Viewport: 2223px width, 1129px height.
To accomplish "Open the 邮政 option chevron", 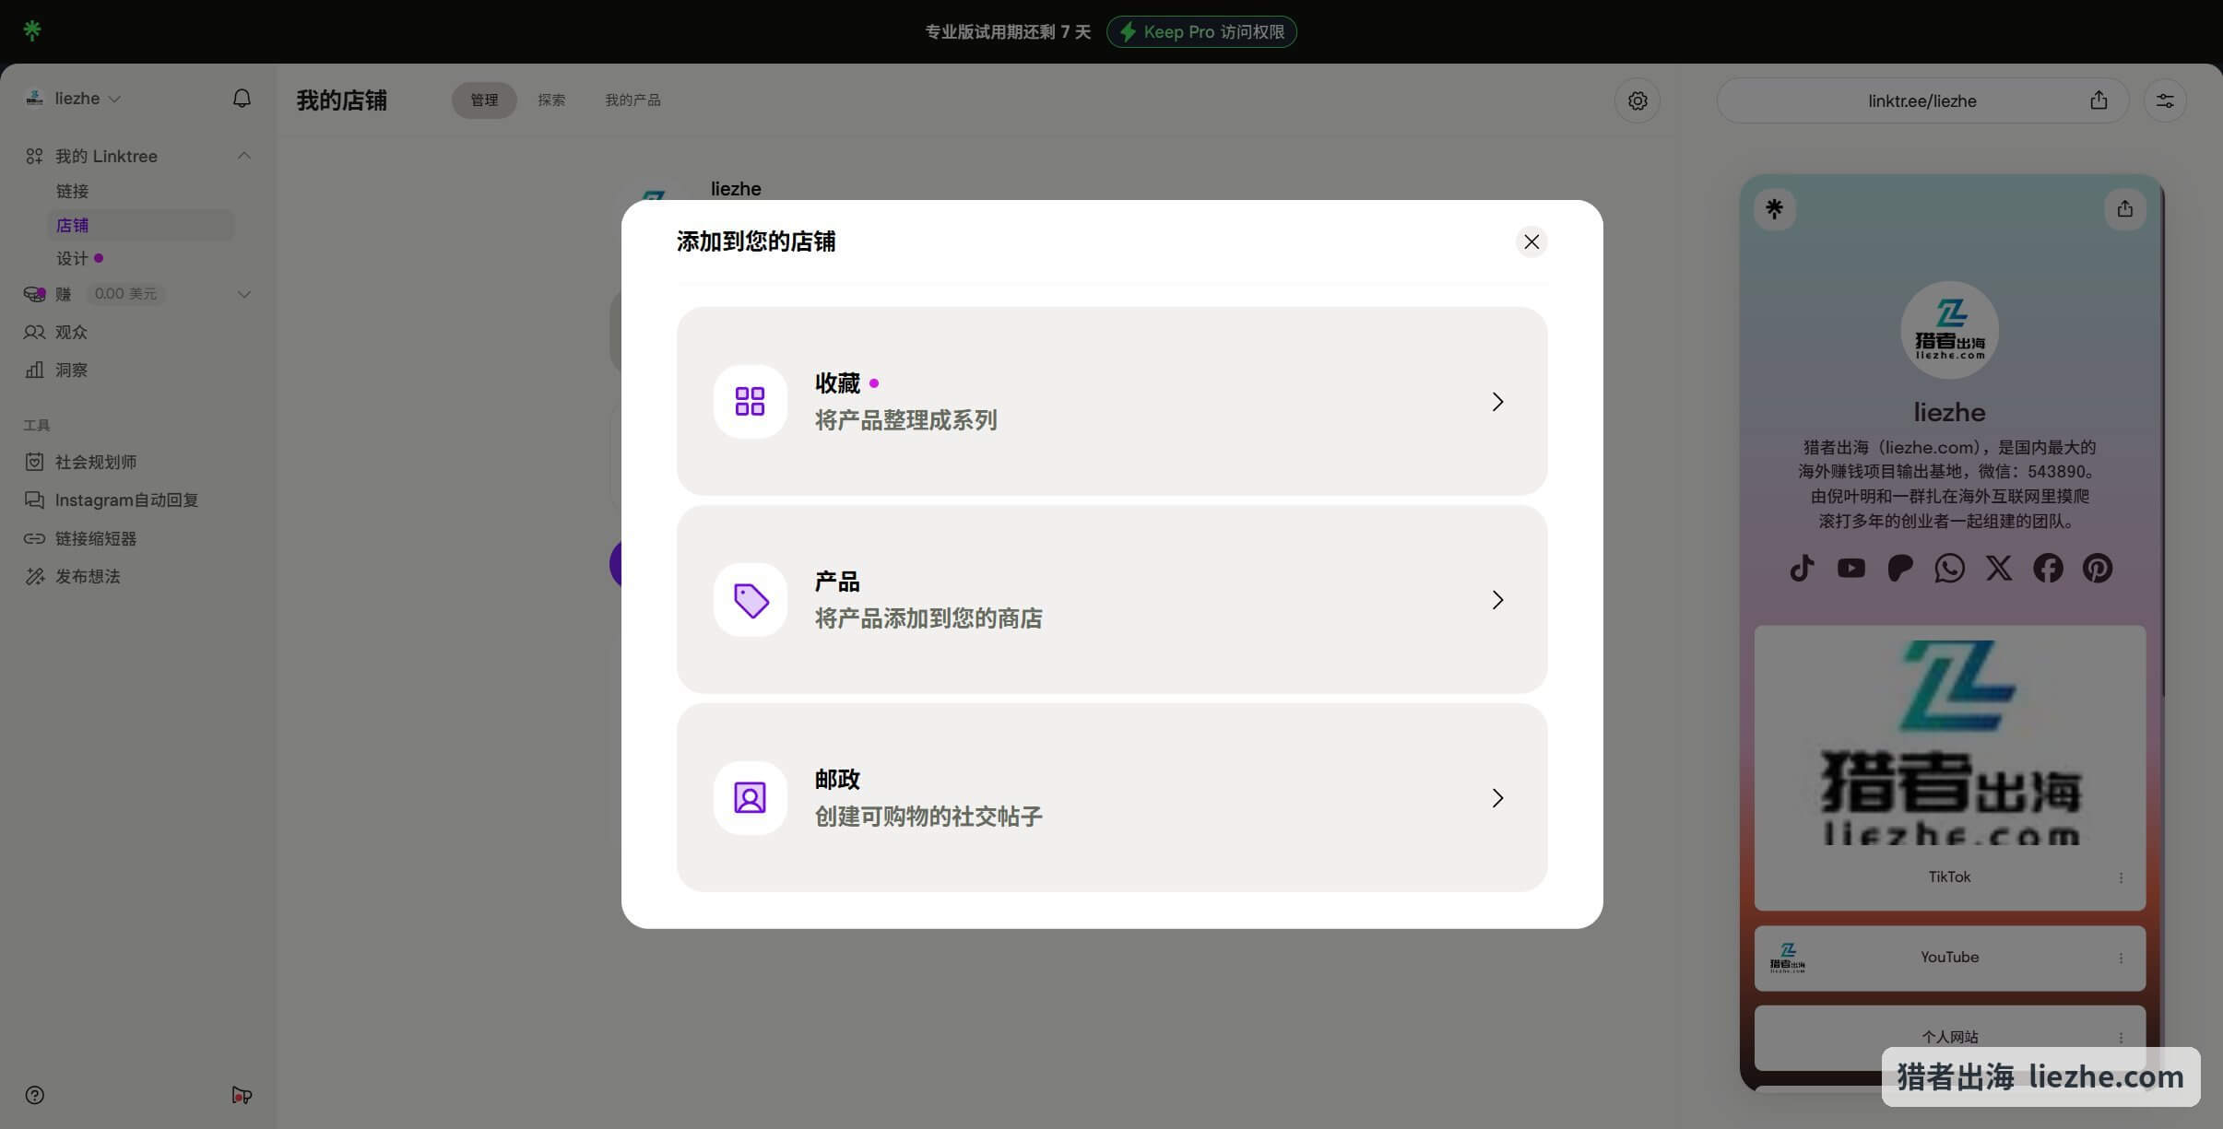I will pyautogui.click(x=1497, y=798).
